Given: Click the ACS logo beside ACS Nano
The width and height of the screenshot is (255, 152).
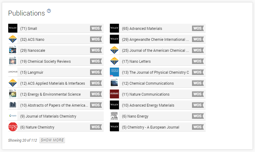Looking at the screenshot, I should (13, 39).
